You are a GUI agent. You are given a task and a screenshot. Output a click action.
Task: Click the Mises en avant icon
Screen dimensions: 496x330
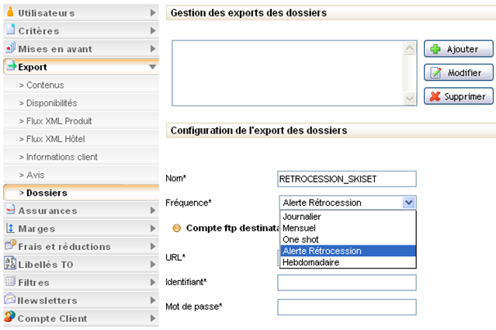11,48
